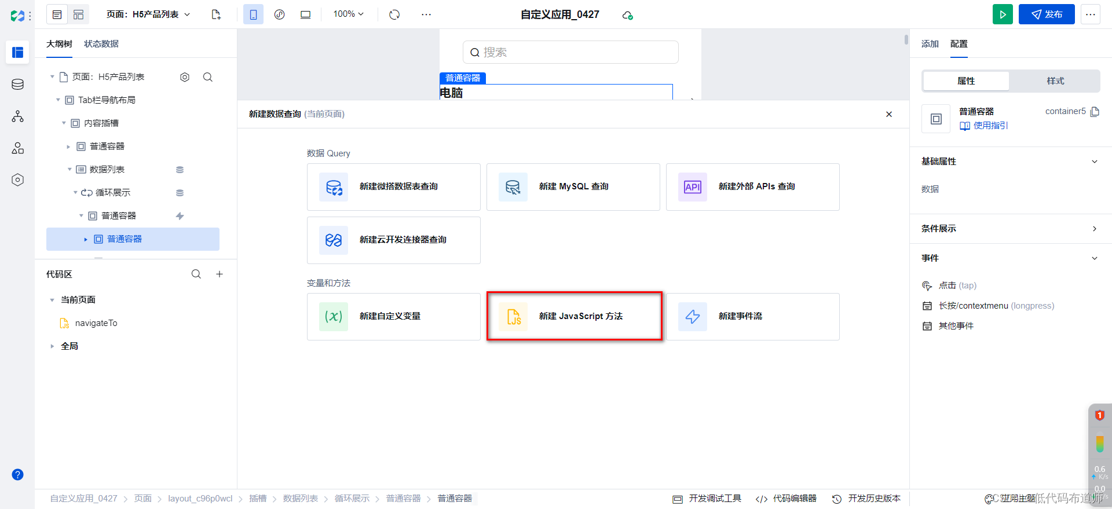Select the 样式 segment tab

click(1055, 81)
